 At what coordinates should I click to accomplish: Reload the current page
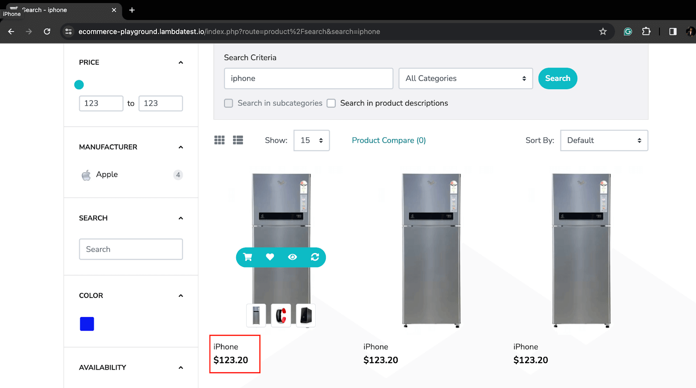point(47,31)
